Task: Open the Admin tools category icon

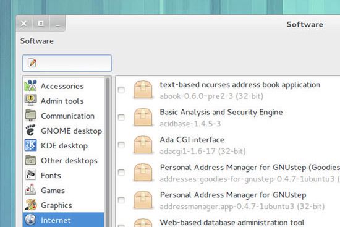Action: (30, 100)
